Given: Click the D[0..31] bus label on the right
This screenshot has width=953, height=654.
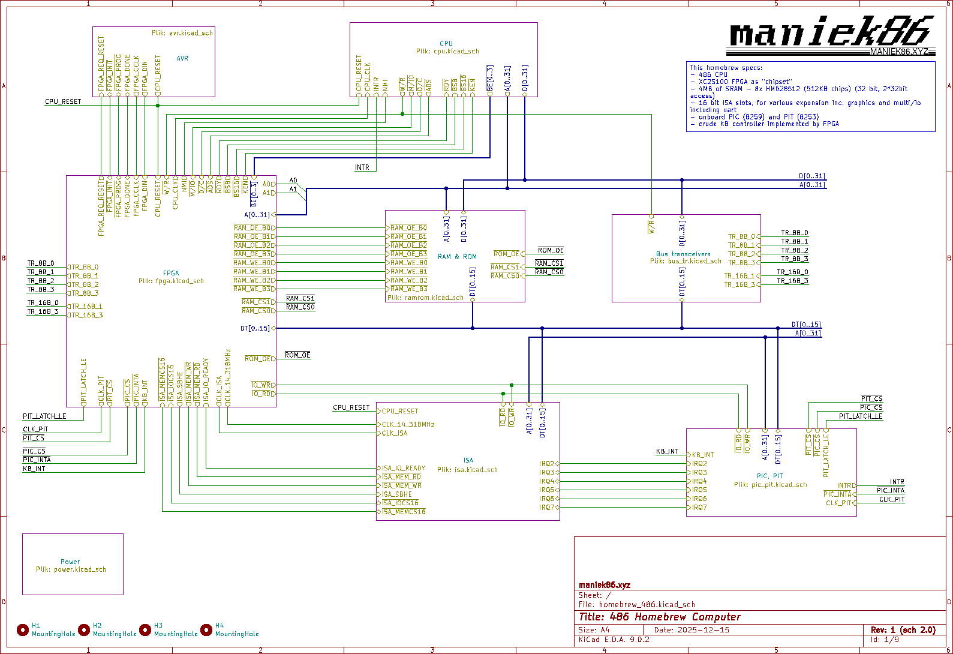Looking at the screenshot, I should coord(811,176).
